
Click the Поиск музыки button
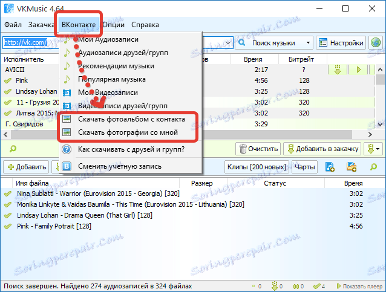tap(270, 43)
